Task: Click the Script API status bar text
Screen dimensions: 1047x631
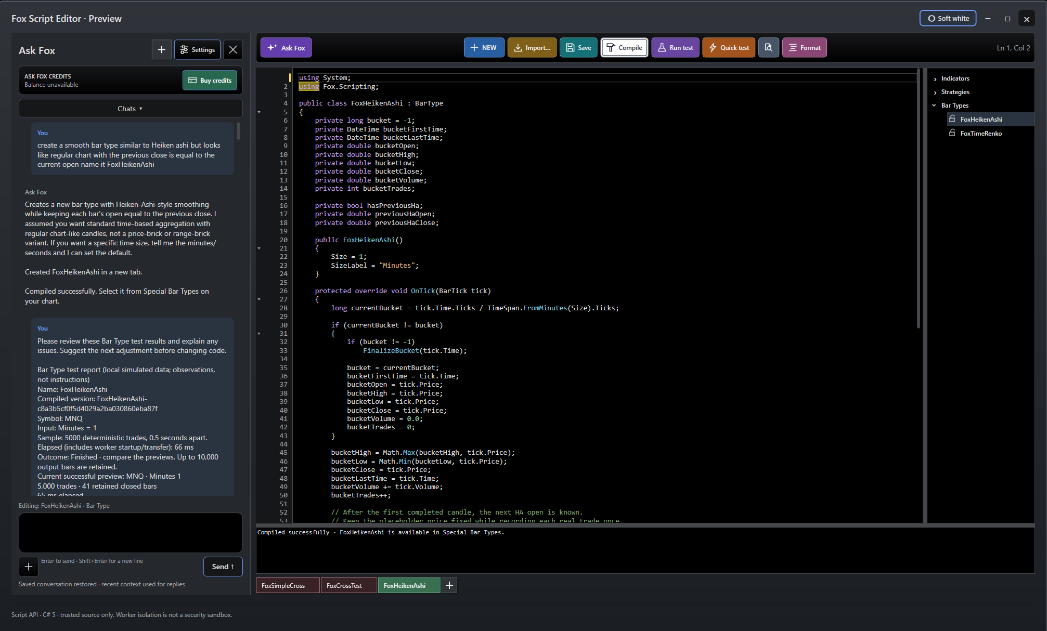Action: click(122, 615)
